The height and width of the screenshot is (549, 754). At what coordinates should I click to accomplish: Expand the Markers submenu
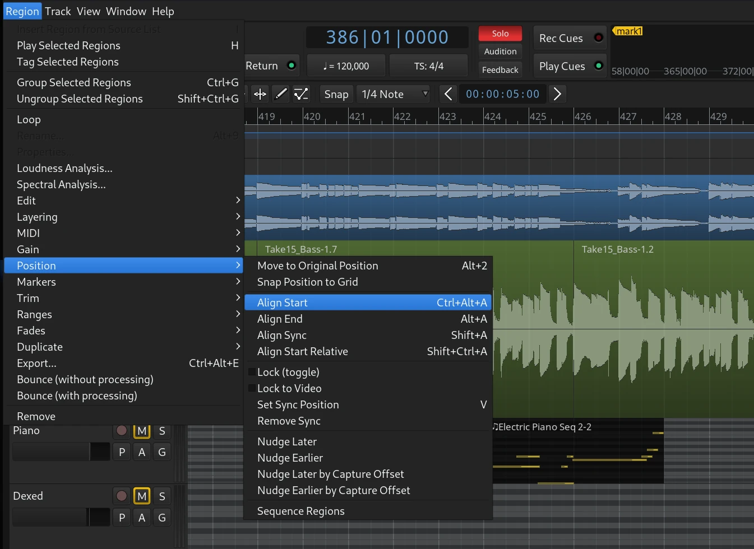point(123,282)
